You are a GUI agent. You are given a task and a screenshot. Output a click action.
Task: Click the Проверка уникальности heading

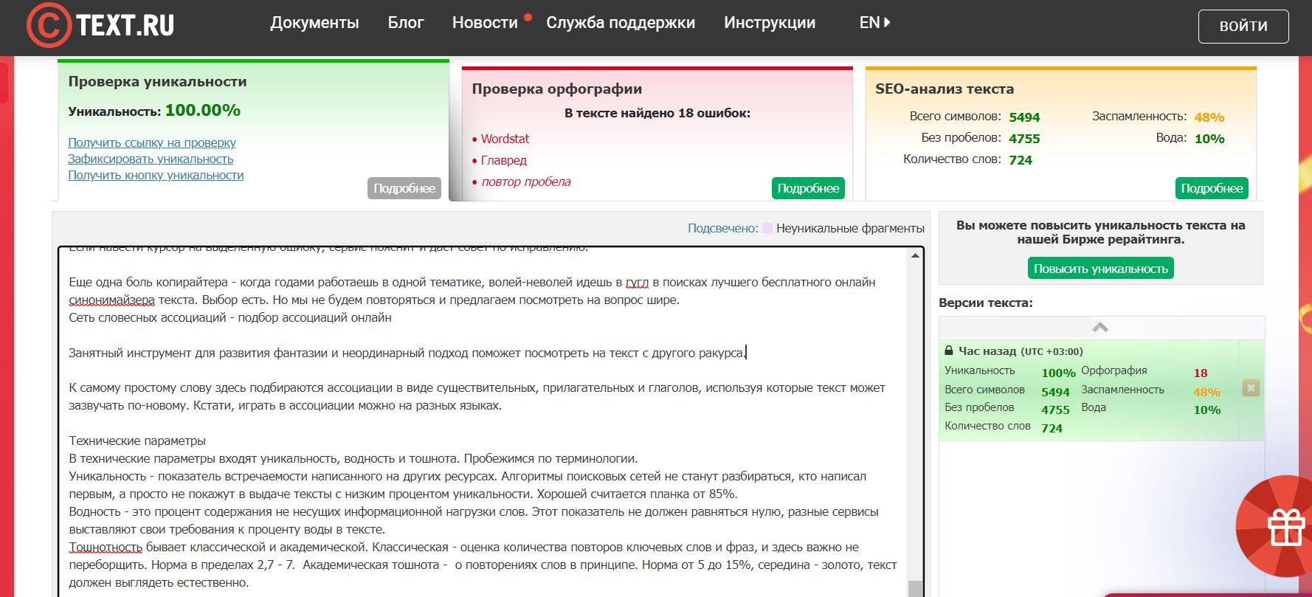tap(157, 81)
